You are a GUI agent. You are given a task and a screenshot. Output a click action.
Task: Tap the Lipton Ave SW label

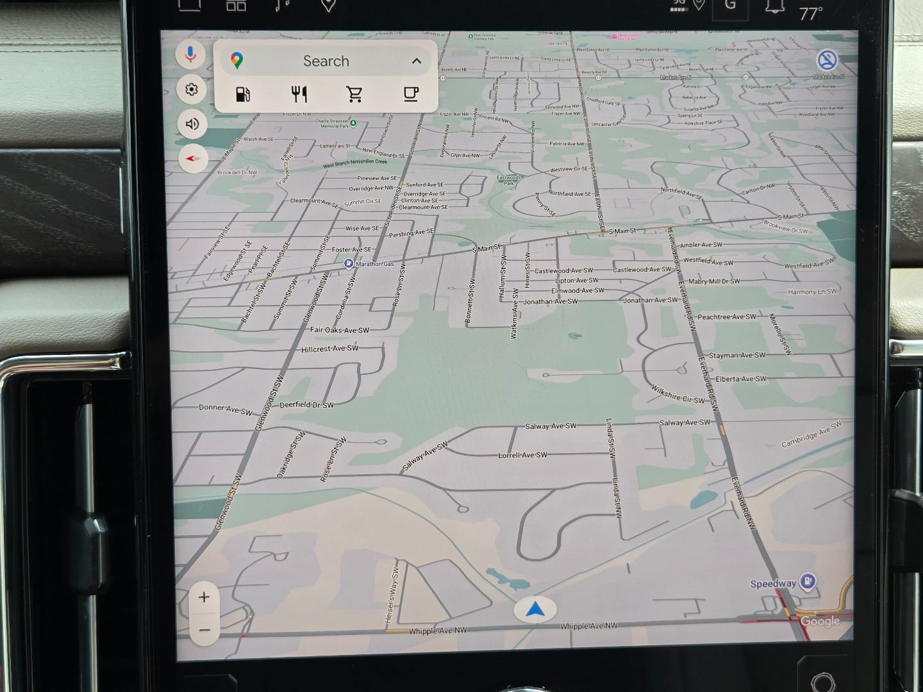tap(577, 280)
